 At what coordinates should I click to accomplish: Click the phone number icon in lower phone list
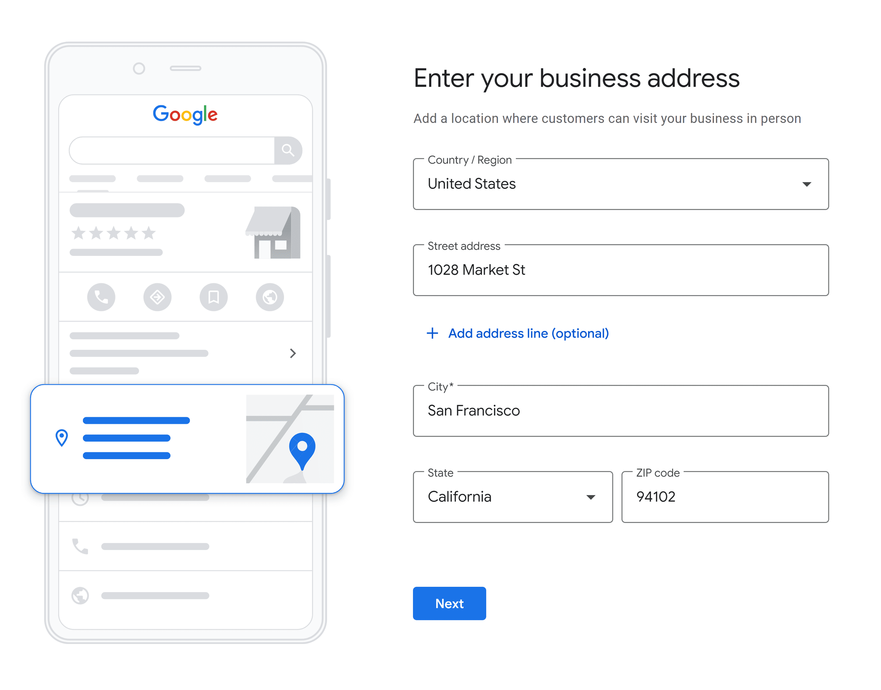pyautogui.click(x=80, y=545)
